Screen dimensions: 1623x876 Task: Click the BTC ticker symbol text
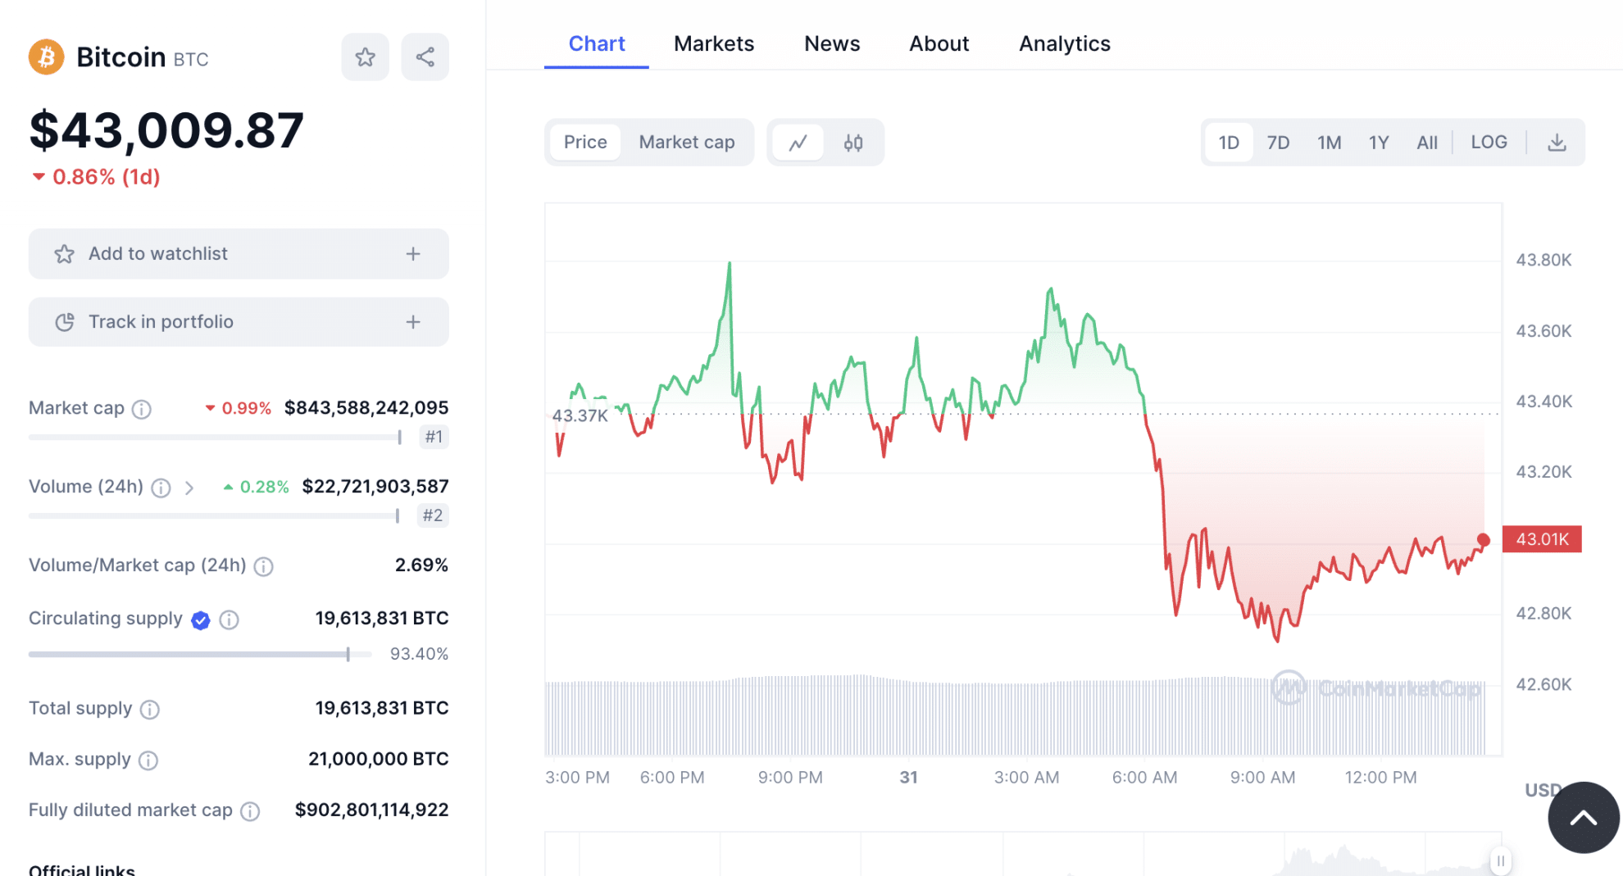pos(191,60)
